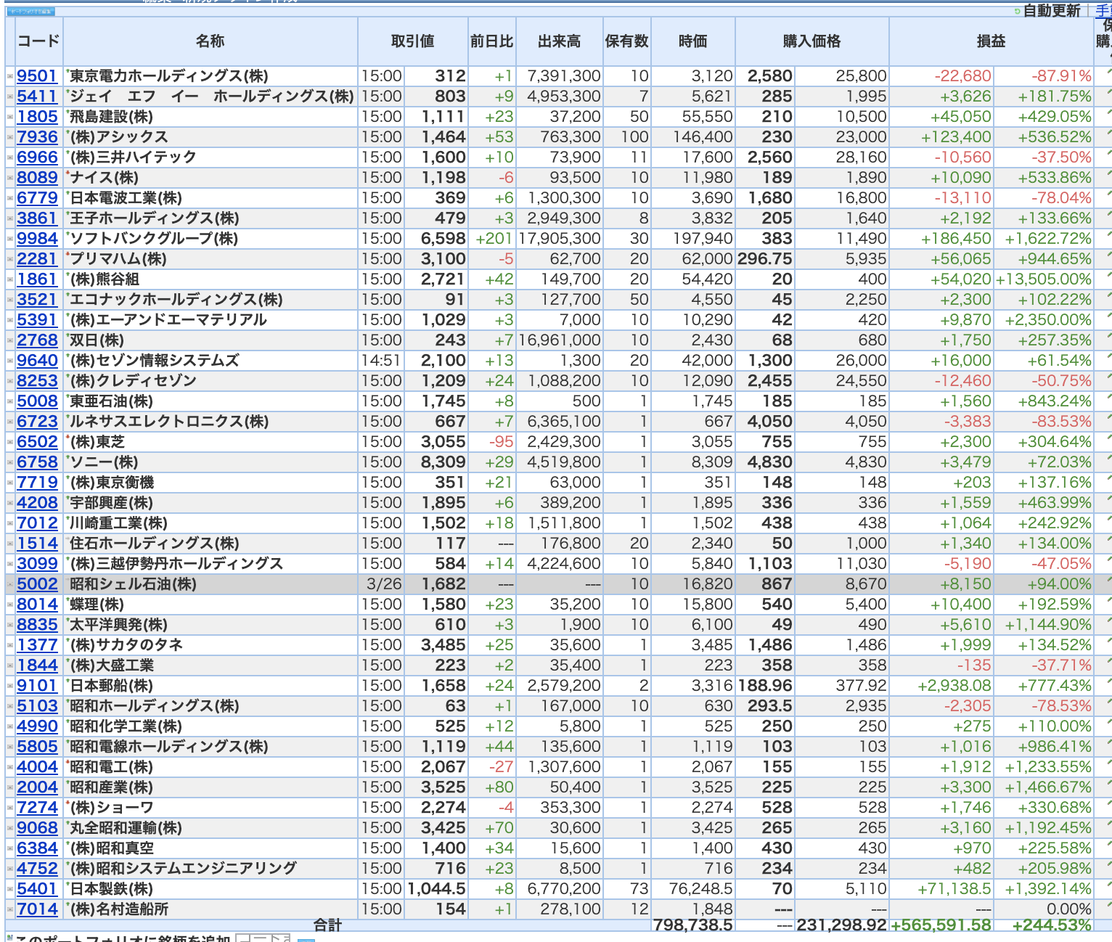The height and width of the screenshot is (942, 1112).
Task: Click the 手動 link next to 自動更新
Action: tap(1103, 11)
